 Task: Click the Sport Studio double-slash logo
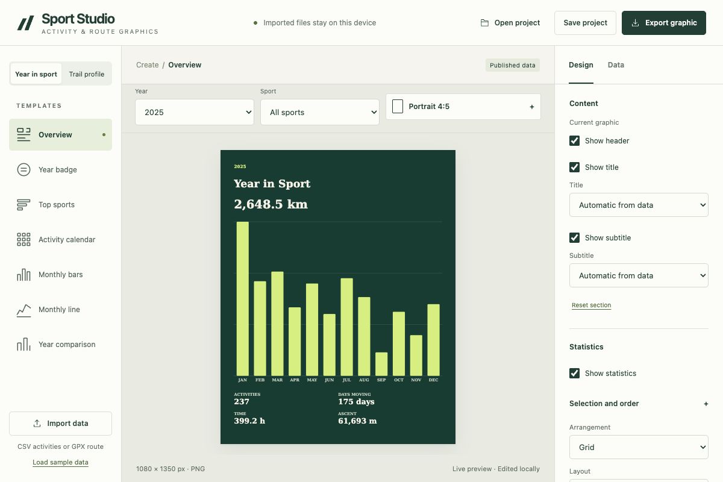(x=25, y=23)
